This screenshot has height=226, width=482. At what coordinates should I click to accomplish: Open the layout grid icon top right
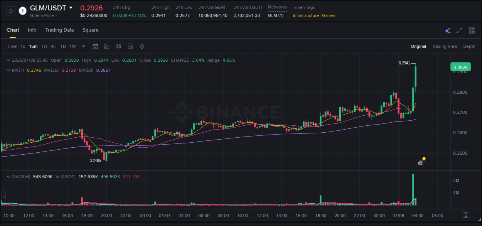(472, 30)
